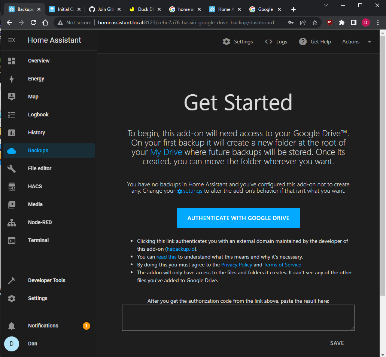The height and width of the screenshot is (357, 386).
Task: Click the authorization code text area
Action: 238,318
